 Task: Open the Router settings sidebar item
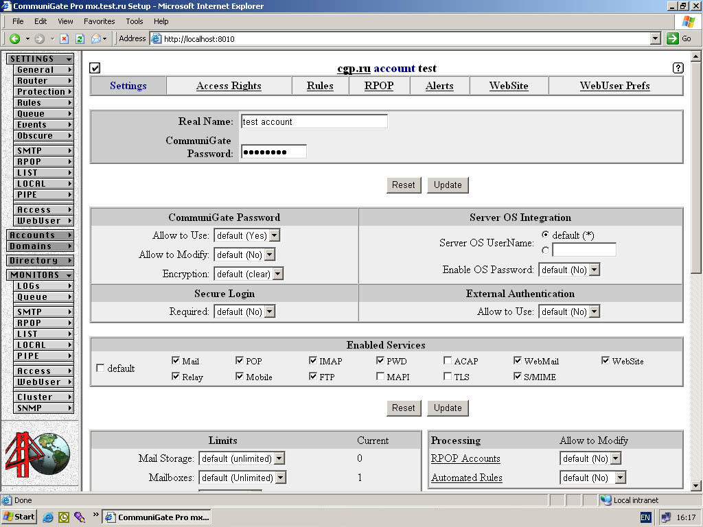pyautogui.click(x=43, y=81)
